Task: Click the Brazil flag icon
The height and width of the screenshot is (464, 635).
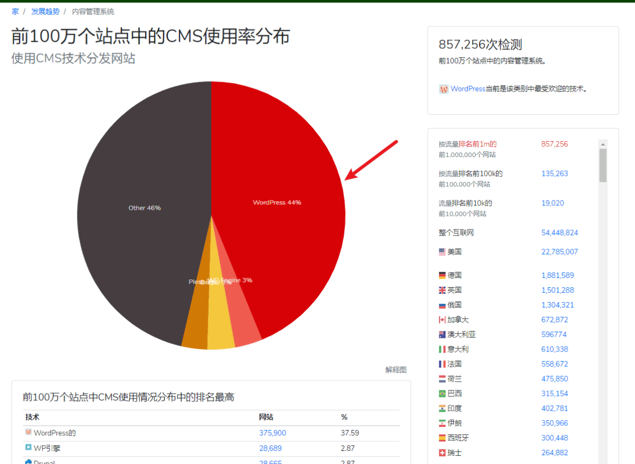Action: (x=442, y=394)
